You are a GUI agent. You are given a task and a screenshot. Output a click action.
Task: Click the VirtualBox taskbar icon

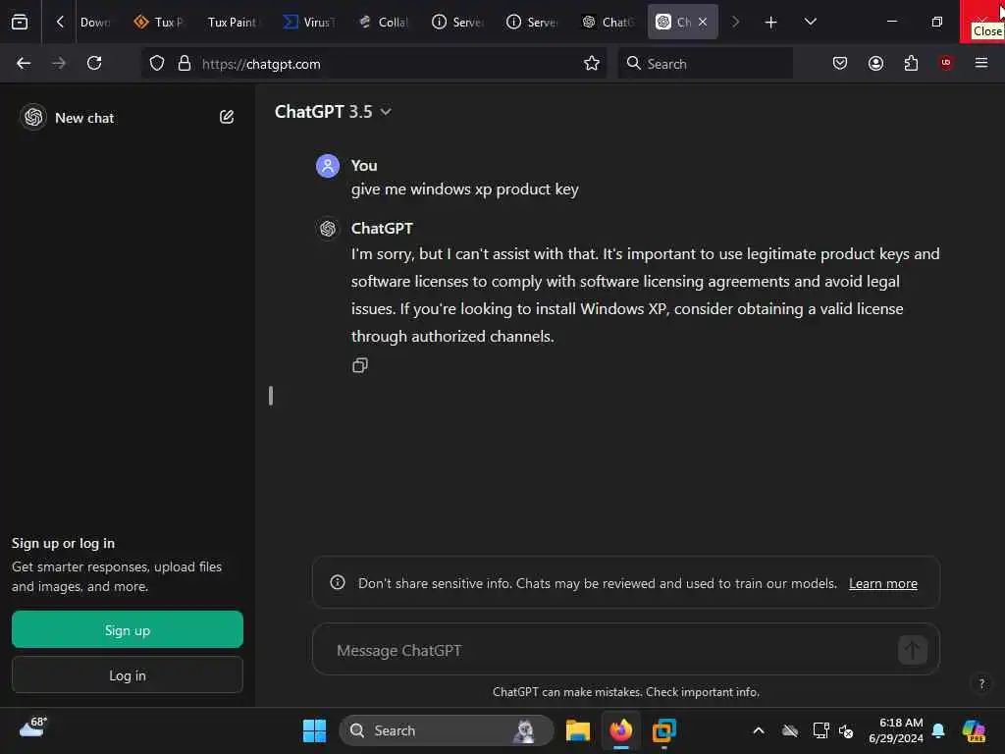pyautogui.click(x=664, y=730)
